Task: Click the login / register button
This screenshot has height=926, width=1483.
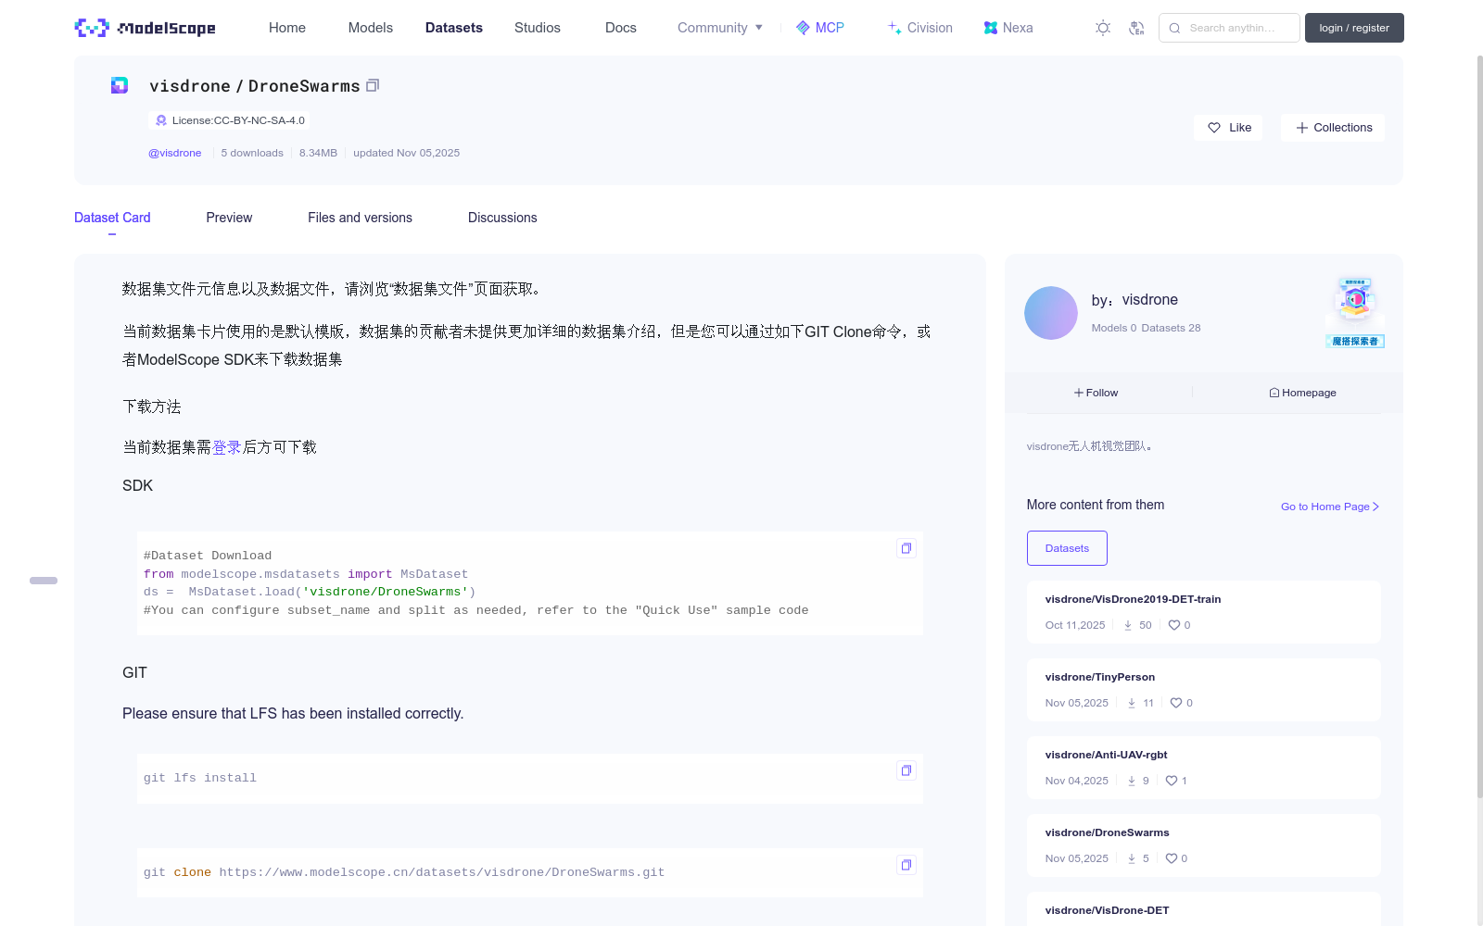Action: [1354, 28]
